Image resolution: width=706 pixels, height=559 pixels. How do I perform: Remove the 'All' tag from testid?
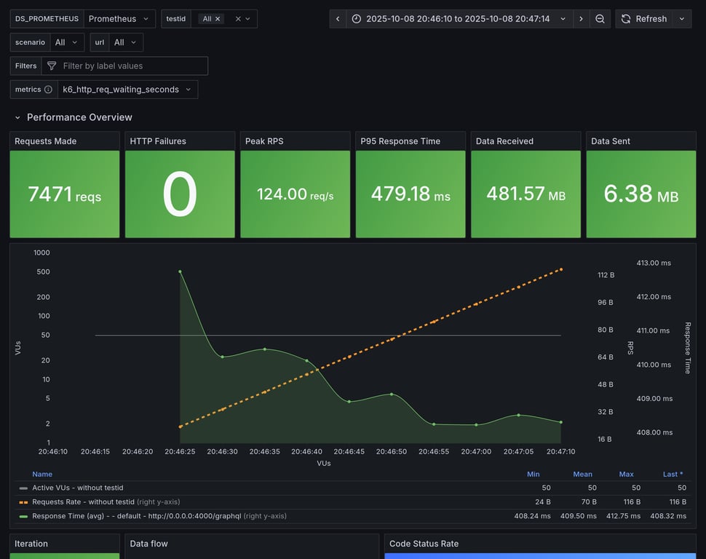click(218, 19)
